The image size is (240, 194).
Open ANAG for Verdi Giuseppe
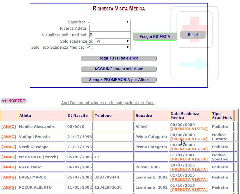click(9, 147)
